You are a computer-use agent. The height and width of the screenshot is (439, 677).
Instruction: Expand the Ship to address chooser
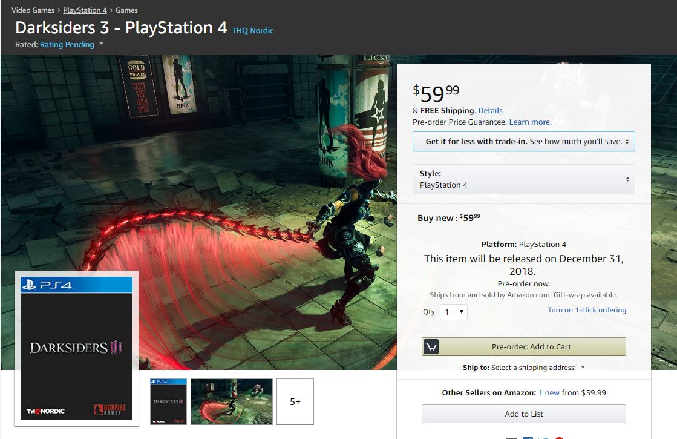point(583,368)
